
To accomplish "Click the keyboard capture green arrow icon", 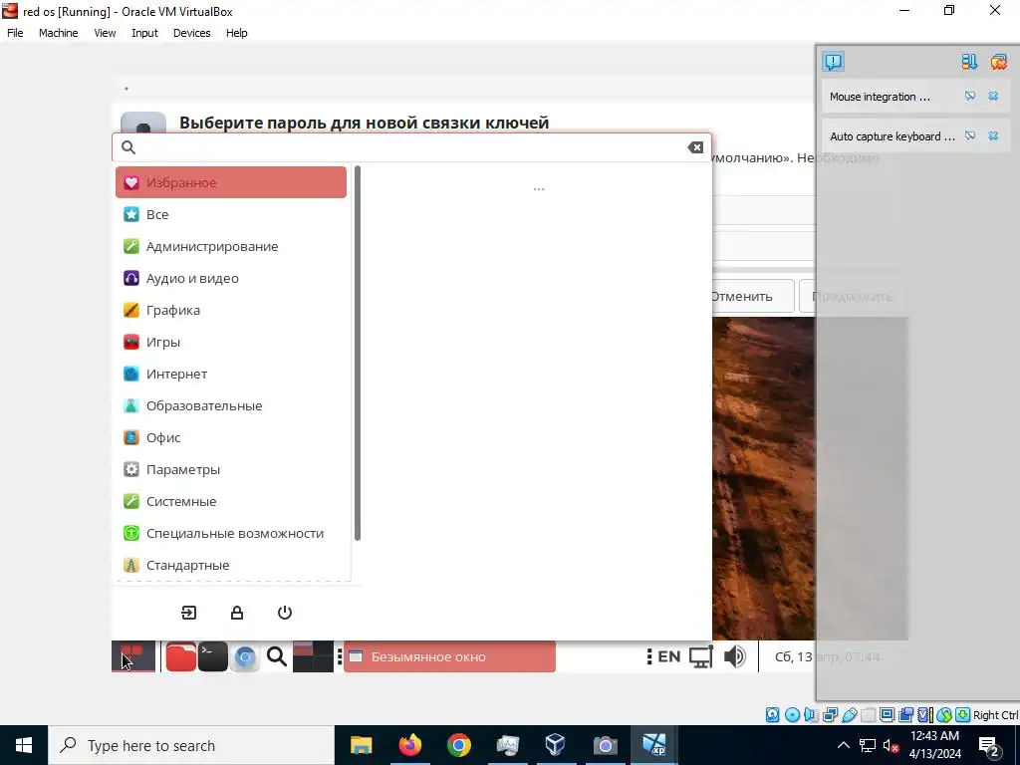I will click(963, 715).
